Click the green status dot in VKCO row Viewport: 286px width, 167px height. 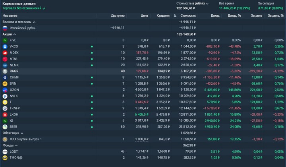click(92, 47)
